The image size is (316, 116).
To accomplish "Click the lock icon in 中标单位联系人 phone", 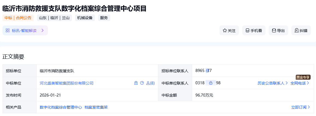I will [210, 83].
